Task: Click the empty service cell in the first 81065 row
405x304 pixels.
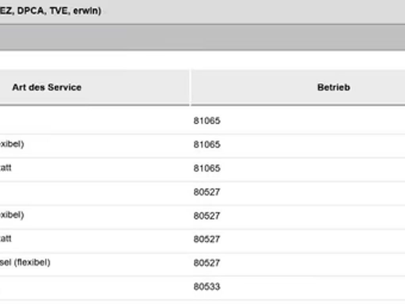Action: click(x=95, y=121)
